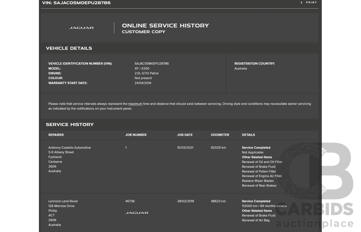Click the Jaguar logo in the header
This screenshot has width=361, height=232.
pyautogui.click(x=81, y=28)
